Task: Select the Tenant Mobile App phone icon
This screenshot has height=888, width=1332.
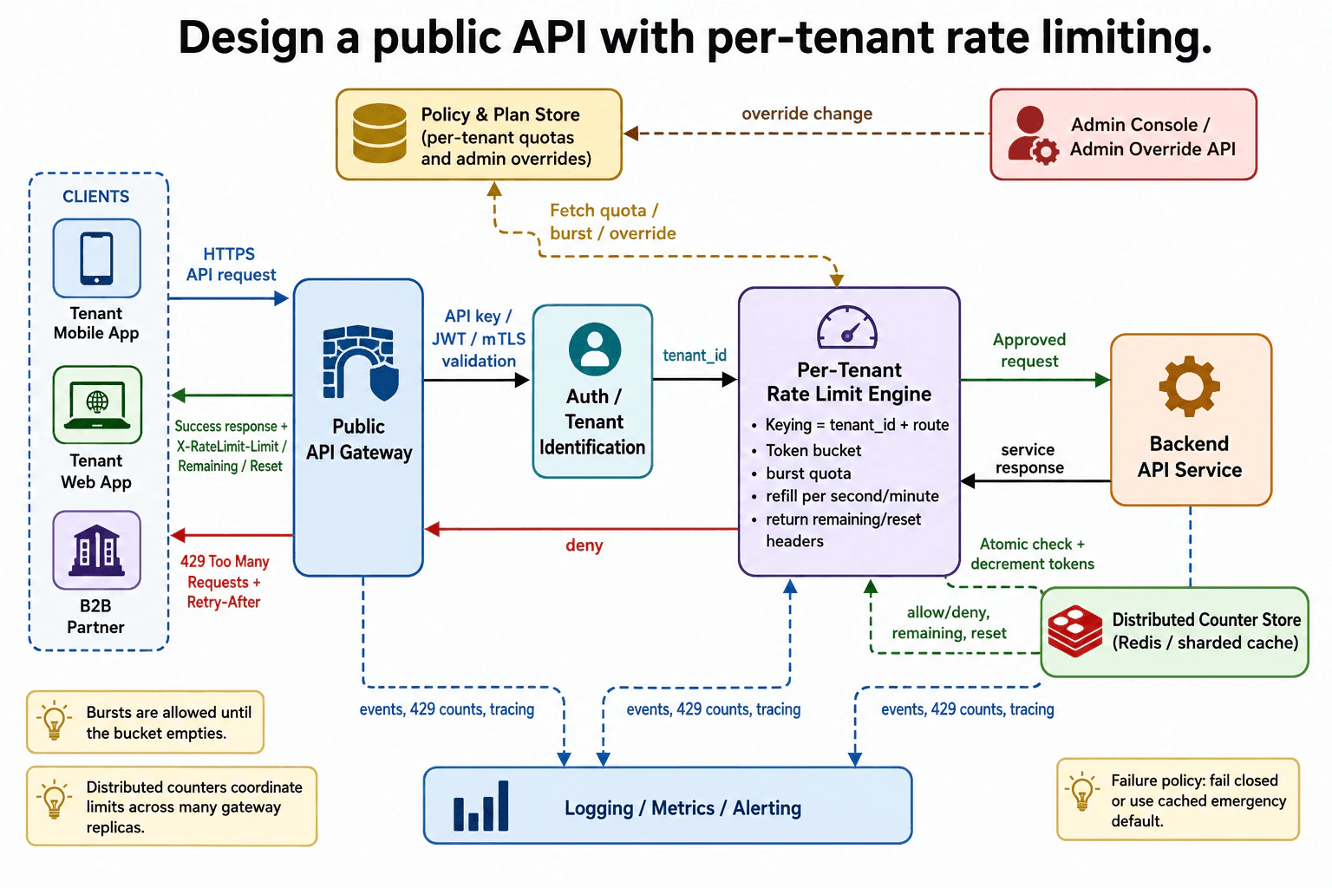Action: tap(96, 258)
